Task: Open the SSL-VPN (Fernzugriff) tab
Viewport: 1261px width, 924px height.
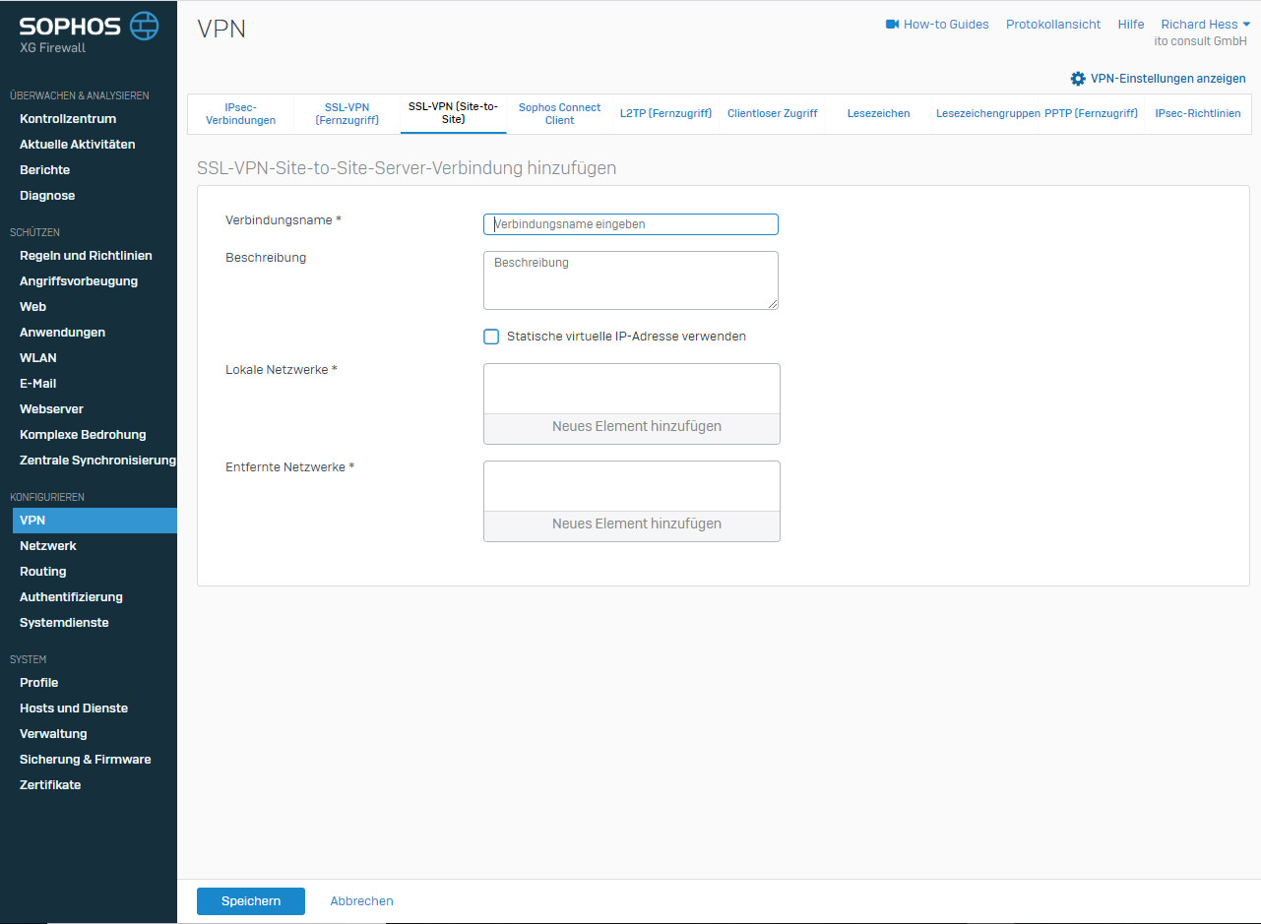Action: pos(347,114)
